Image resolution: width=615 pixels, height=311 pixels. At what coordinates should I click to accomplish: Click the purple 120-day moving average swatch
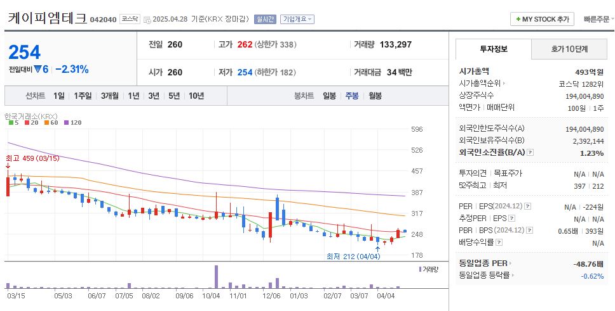tap(66, 122)
